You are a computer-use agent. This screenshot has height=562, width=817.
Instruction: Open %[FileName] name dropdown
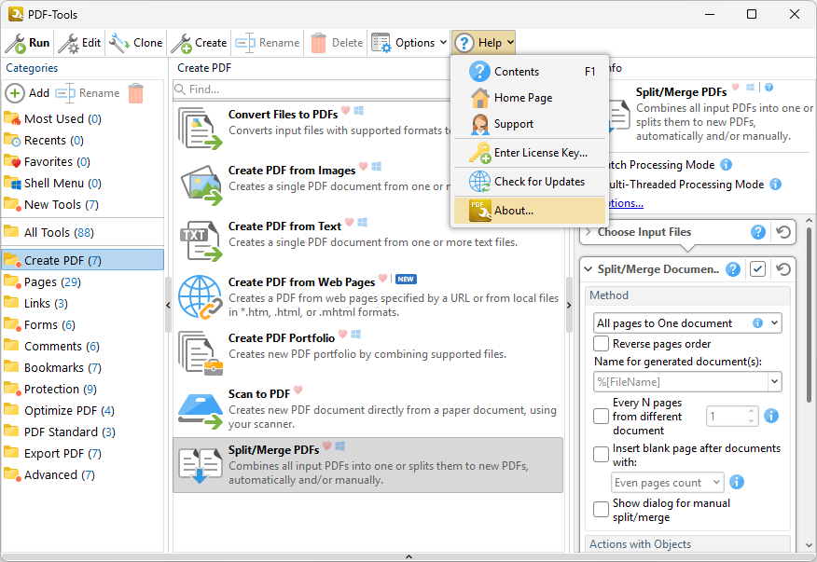tap(774, 382)
